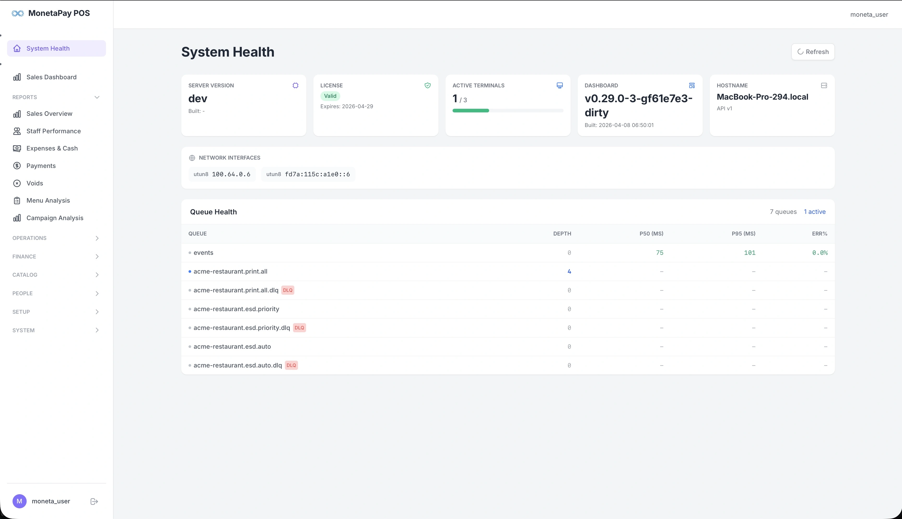Click the License shield check icon
The width and height of the screenshot is (902, 519).
tap(427, 86)
